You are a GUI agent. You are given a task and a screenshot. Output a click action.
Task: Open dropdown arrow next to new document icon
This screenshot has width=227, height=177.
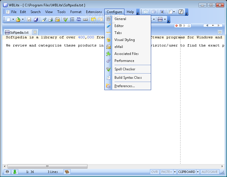click(x=13, y=19)
